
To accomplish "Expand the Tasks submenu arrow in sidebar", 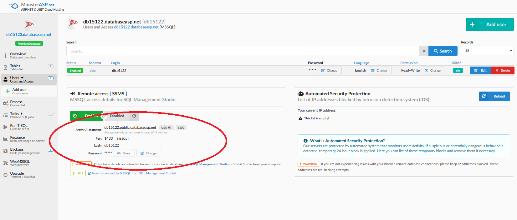I will coord(22,114).
